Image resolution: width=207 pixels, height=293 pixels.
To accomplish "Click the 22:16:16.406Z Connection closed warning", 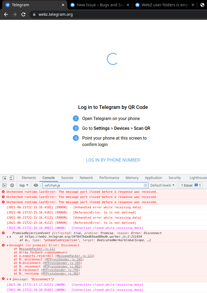I will tap(75, 228).
